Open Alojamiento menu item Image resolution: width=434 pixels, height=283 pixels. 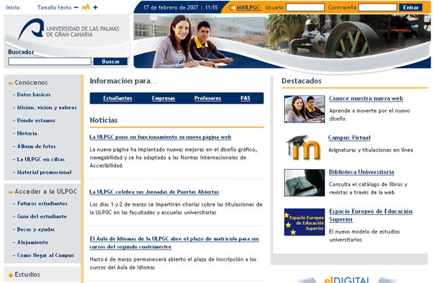point(33,242)
